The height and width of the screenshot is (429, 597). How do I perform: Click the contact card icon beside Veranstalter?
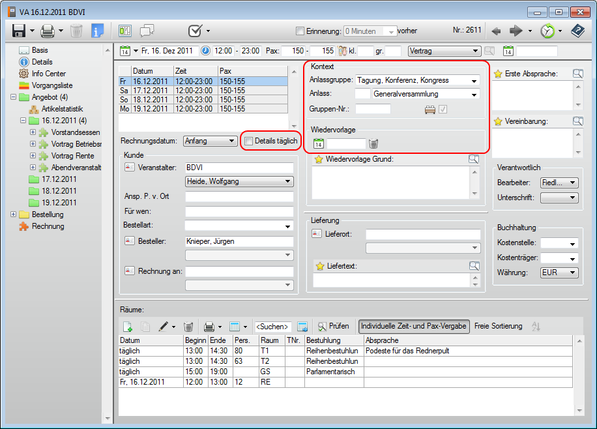pyautogui.click(x=129, y=168)
